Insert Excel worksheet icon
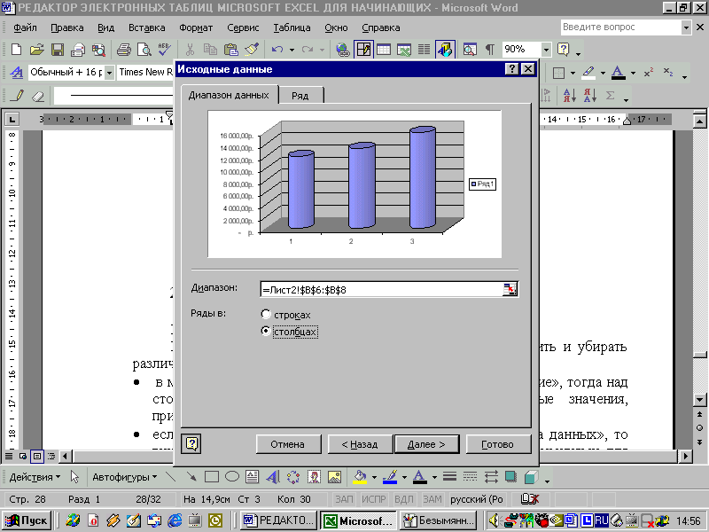The width and height of the screenshot is (709, 532). coord(404,50)
